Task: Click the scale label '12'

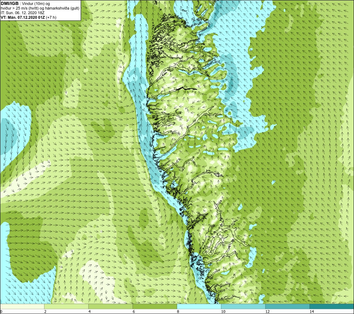Action: point(267,312)
